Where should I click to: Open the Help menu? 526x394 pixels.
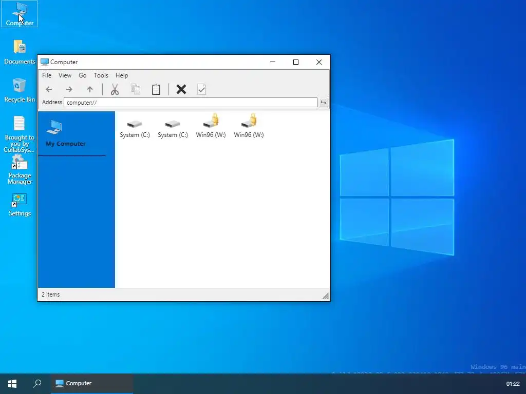pos(122,75)
